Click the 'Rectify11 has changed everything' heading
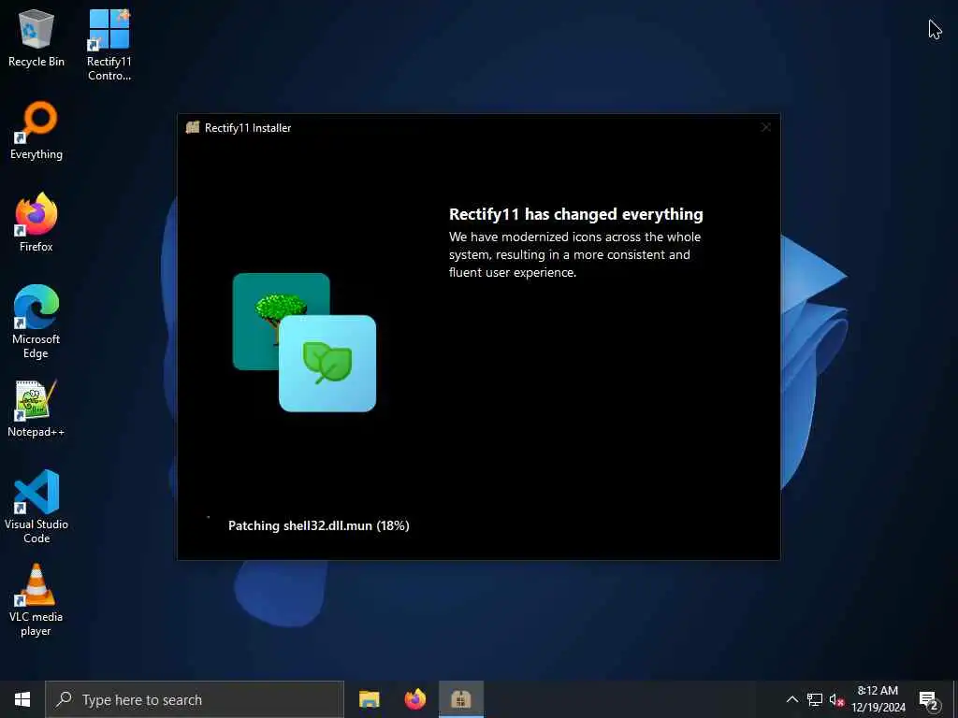Image resolution: width=958 pixels, height=718 pixels. tap(576, 214)
